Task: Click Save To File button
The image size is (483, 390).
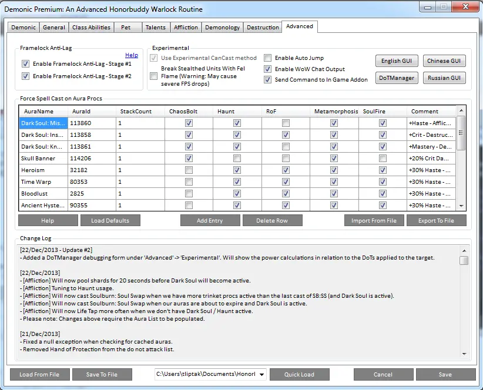Action: pos(102,374)
